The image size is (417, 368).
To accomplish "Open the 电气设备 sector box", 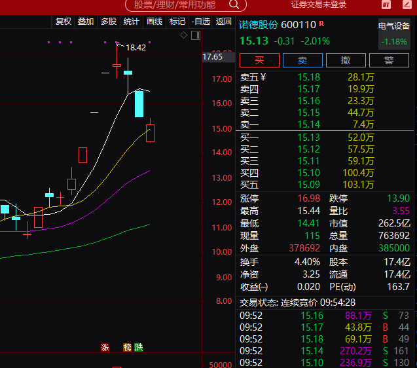I will [x=394, y=34].
